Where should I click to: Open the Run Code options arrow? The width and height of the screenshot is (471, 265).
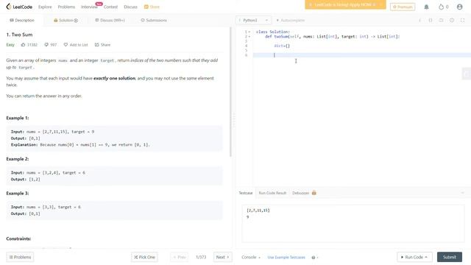426,257
